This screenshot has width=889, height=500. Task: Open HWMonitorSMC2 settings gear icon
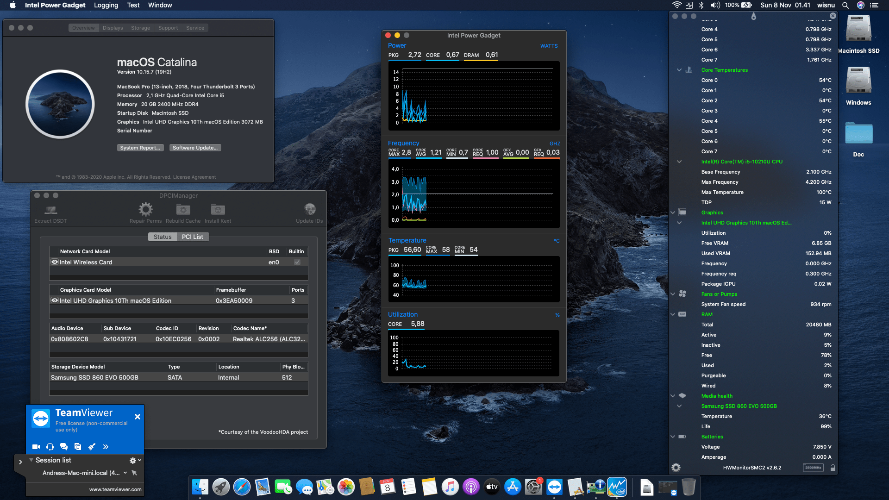pos(676,468)
